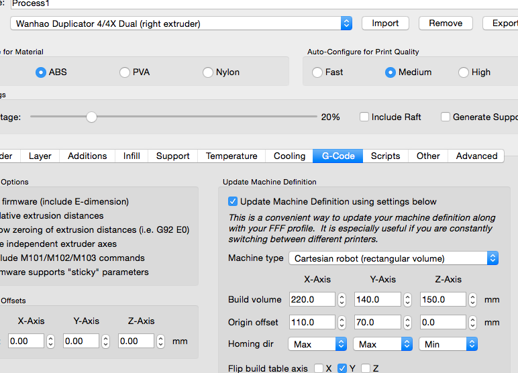Choose Medium print quality
The height and width of the screenshot is (373, 518).
[x=390, y=72]
